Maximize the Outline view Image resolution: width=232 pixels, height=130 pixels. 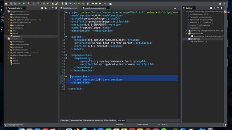221,8
